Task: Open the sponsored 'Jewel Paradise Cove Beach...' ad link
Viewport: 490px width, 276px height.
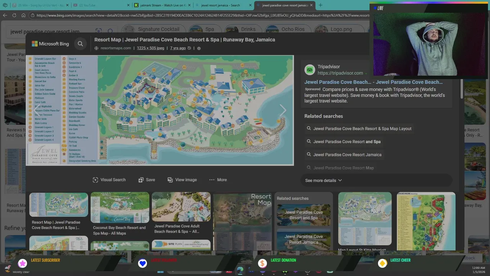Action: 373,82
